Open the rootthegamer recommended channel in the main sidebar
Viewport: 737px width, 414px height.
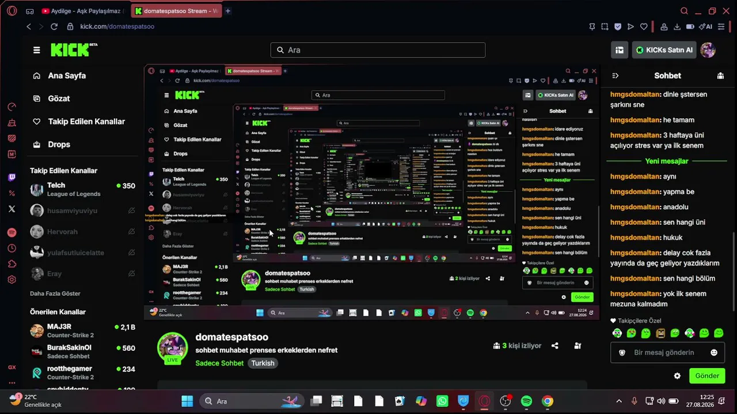[x=82, y=373]
